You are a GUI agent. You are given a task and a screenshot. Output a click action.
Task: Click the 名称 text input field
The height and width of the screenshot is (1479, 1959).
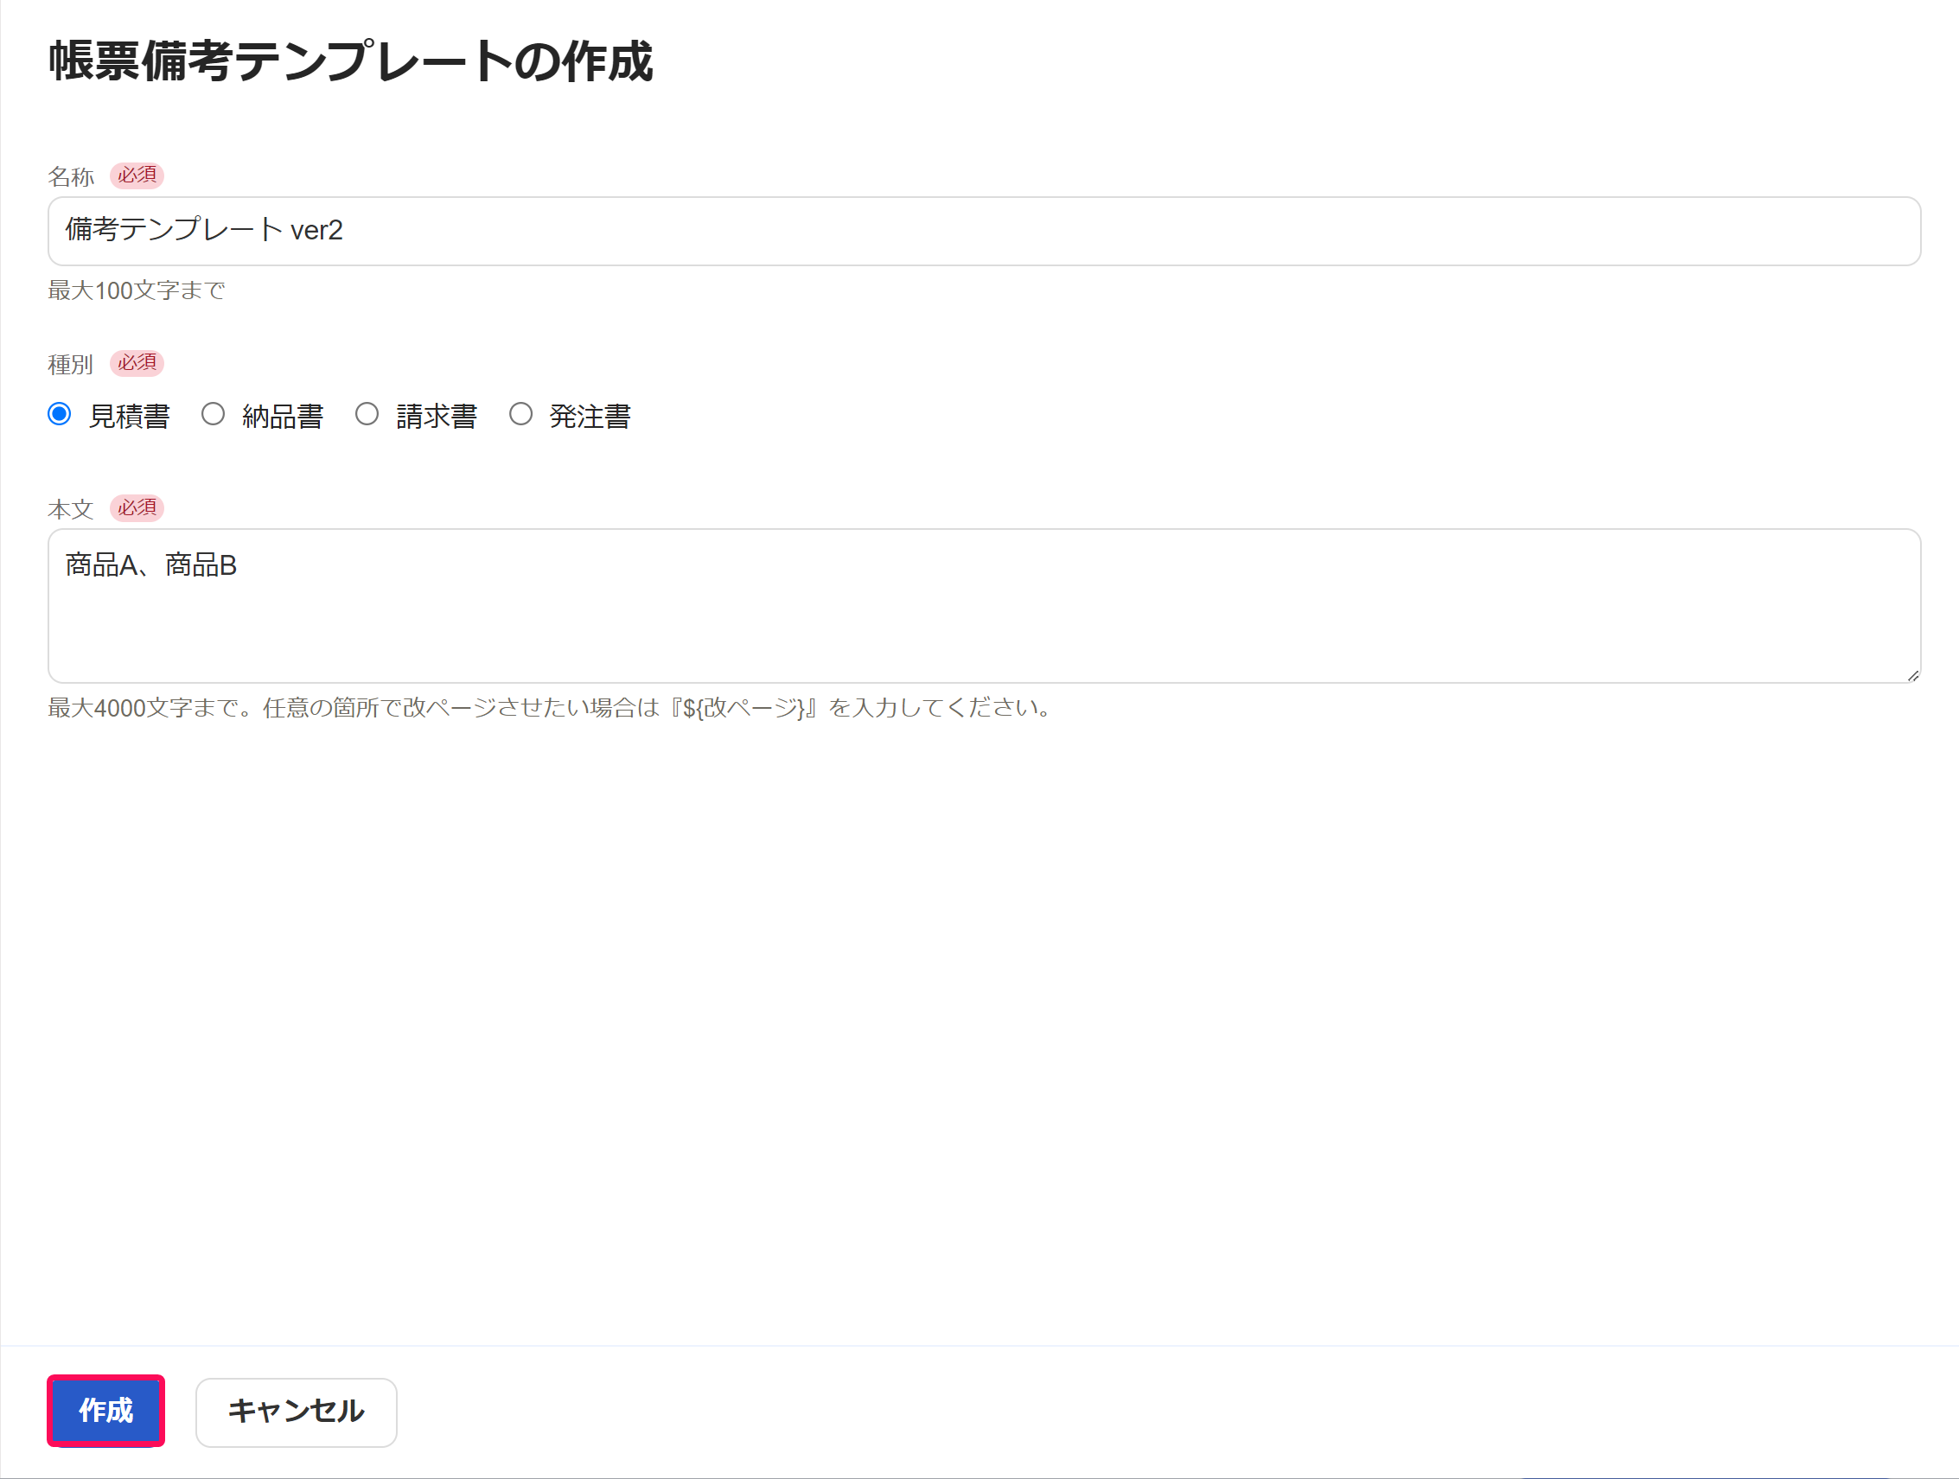coord(983,231)
